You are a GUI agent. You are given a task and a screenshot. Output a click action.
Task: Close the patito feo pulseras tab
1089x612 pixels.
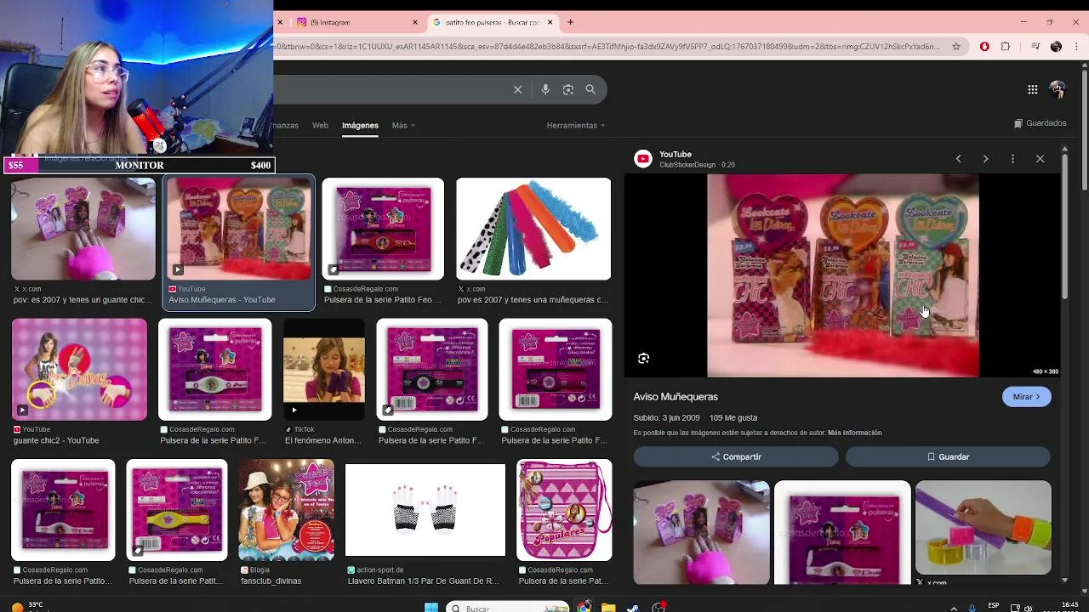pos(550,22)
